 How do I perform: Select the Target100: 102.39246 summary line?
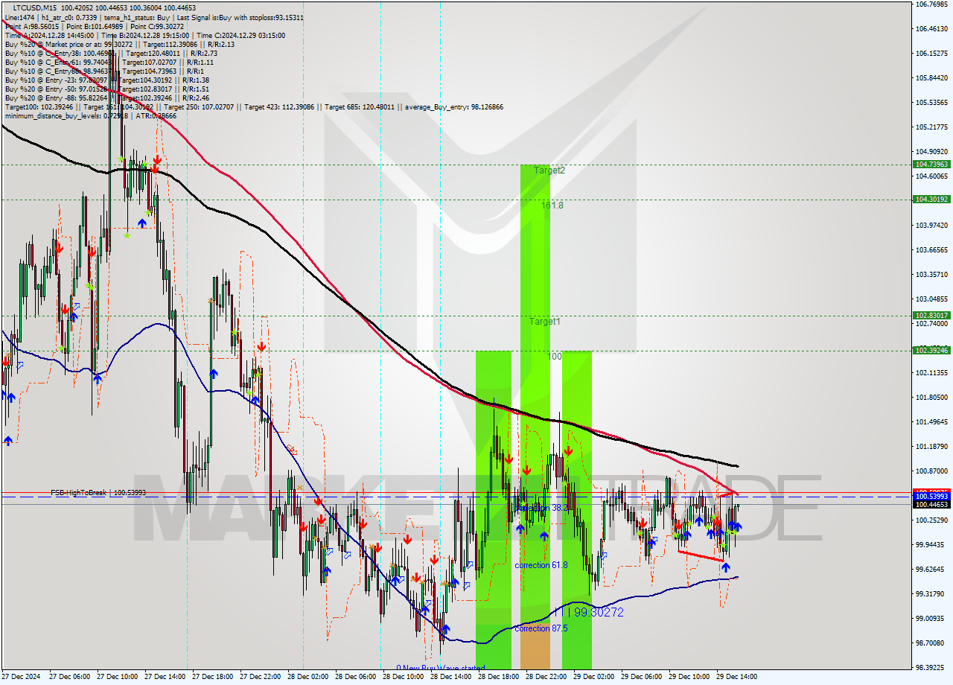pos(254,107)
